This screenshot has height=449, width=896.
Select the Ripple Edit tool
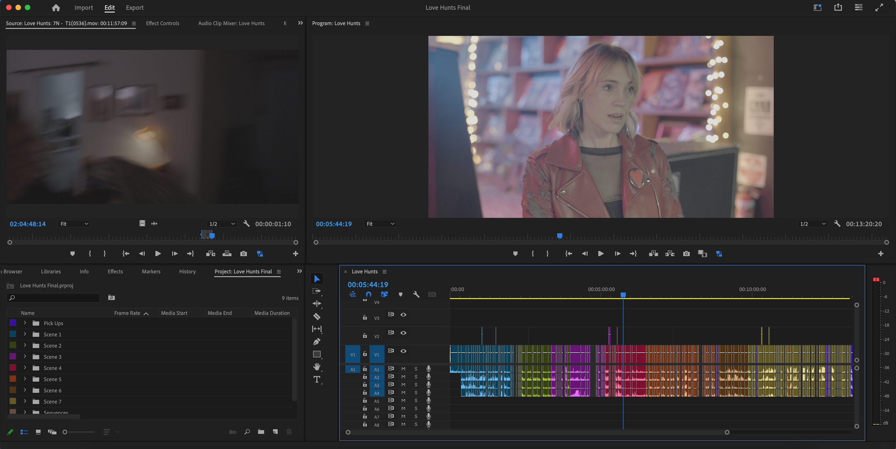[x=317, y=304]
